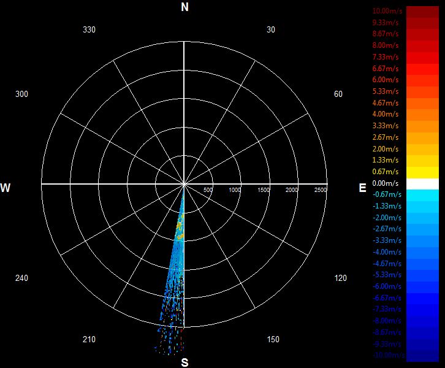The image size is (445, 368).
Task: Click the 8.67m/s legend label
Action: coord(386,34)
